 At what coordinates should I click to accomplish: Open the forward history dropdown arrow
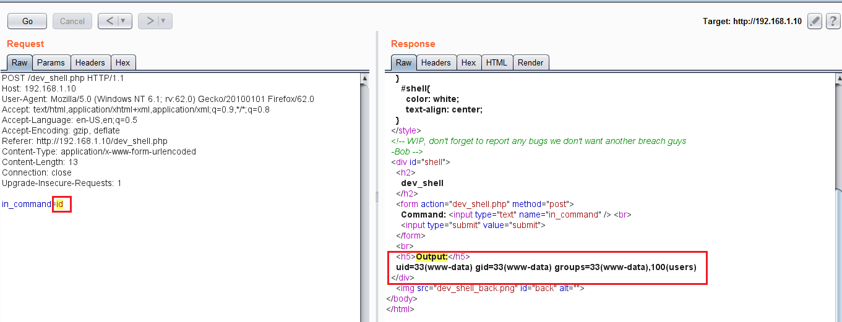coord(164,21)
